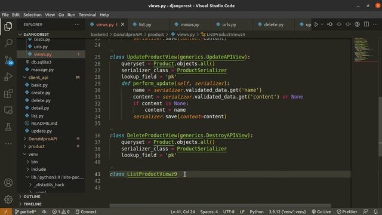
Task: Change end of line sequence LF
Action: [242, 211]
